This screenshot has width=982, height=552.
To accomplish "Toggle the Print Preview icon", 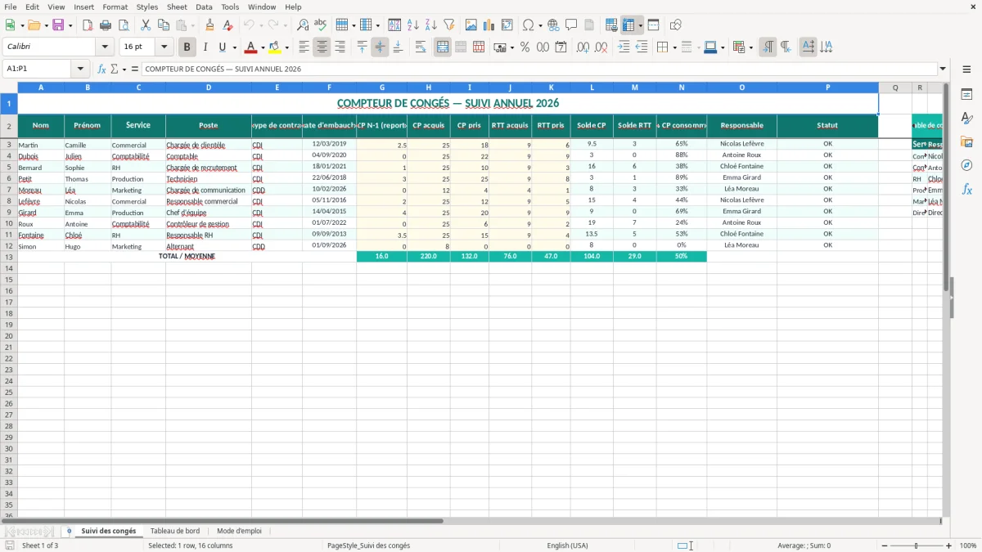I will [124, 25].
